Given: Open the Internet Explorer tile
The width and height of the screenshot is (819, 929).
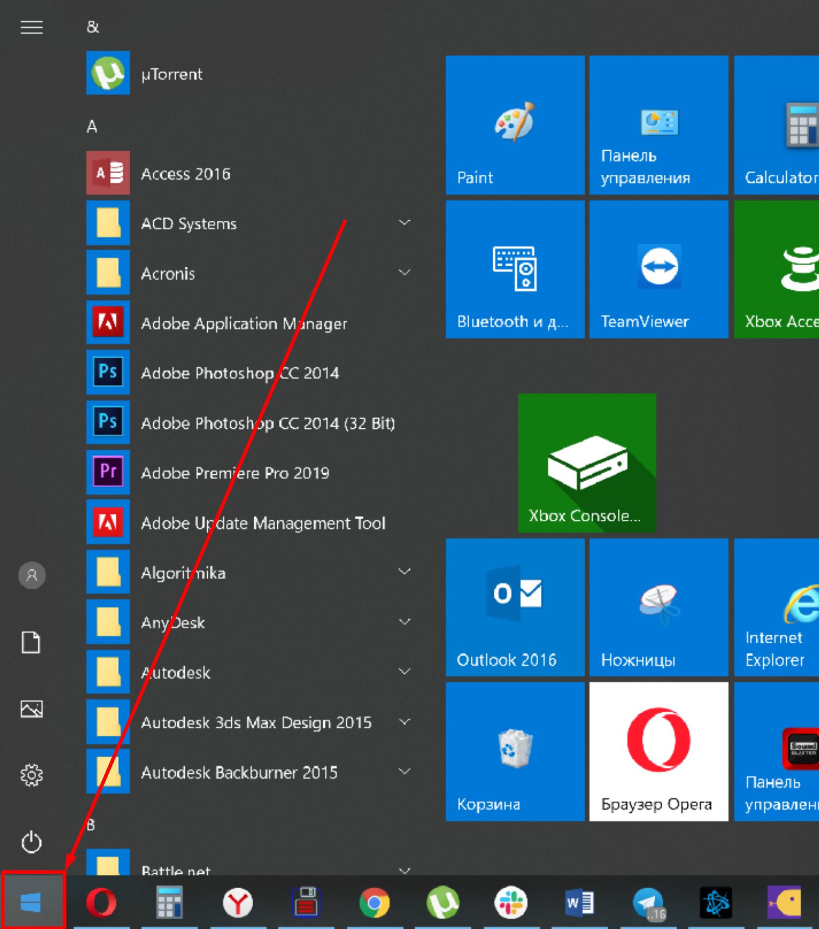Looking at the screenshot, I should coord(777,607).
